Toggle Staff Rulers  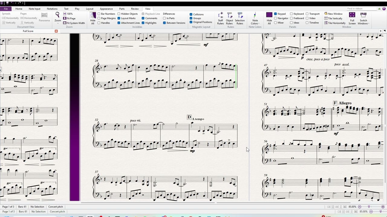click(220, 18)
